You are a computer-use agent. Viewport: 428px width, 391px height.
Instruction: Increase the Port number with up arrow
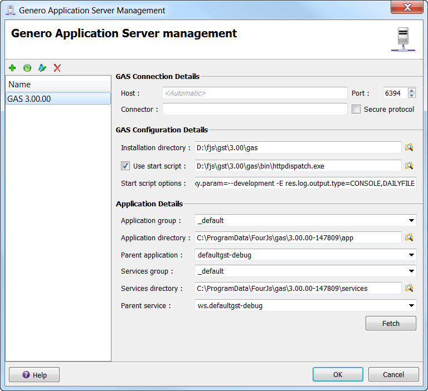[x=412, y=91]
